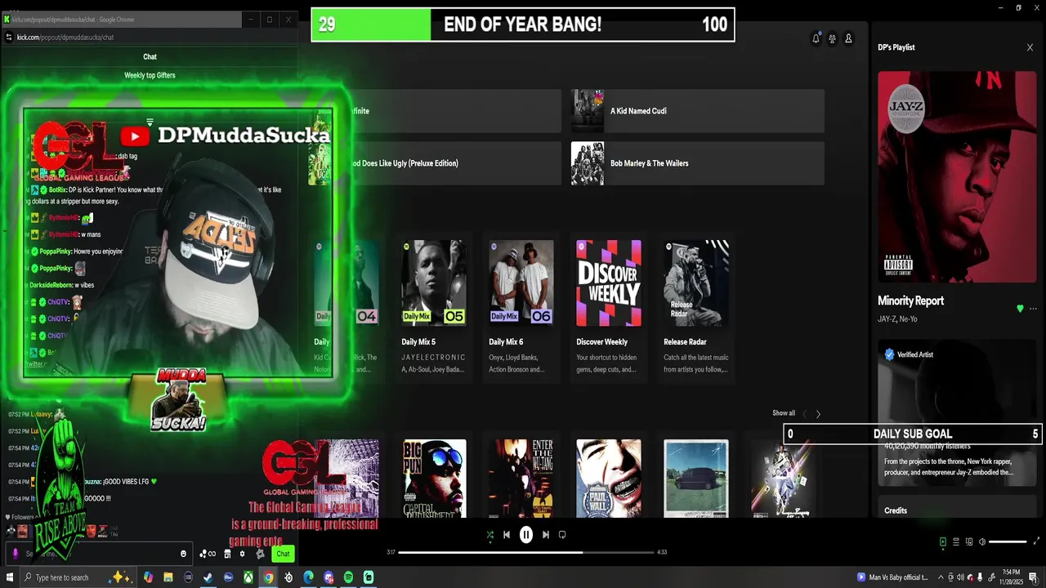This screenshot has height=588, width=1046.
Task: Open God Does Like Ugly (Preluxe Edition) tile
Action: (435, 163)
